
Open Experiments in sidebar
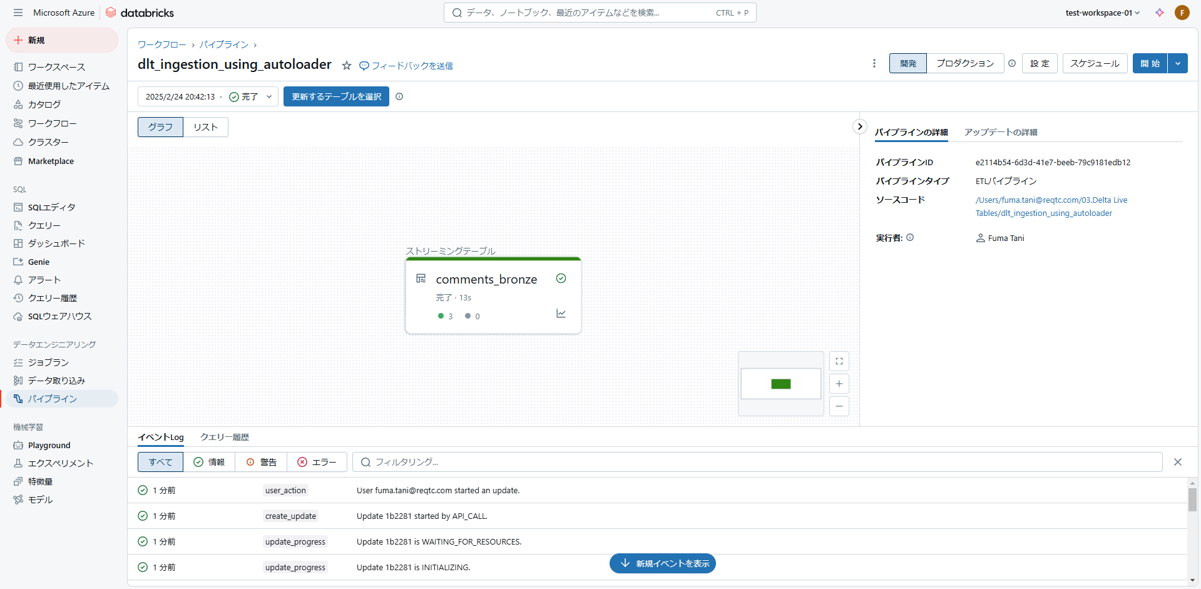coord(61,463)
